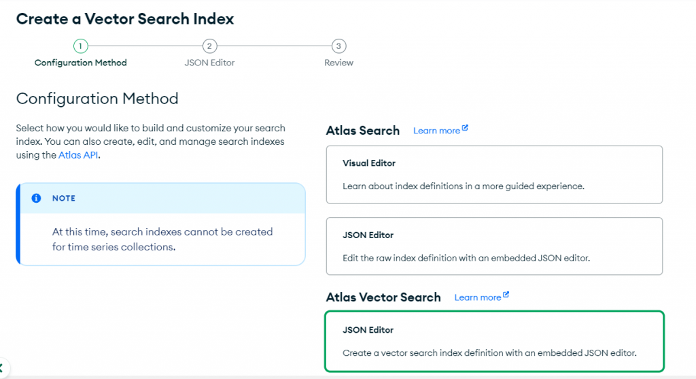This screenshot has width=696, height=379.
Task: Open the Review step label
Action: click(x=338, y=63)
